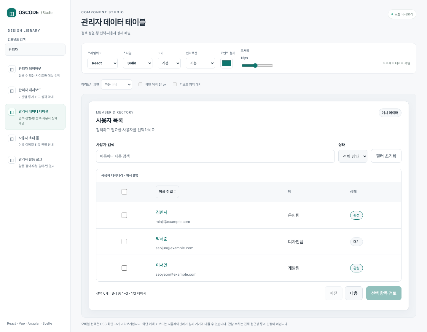Click the 대기 status badge for 박서준
The width and height of the screenshot is (427, 332).
click(356, 242)
